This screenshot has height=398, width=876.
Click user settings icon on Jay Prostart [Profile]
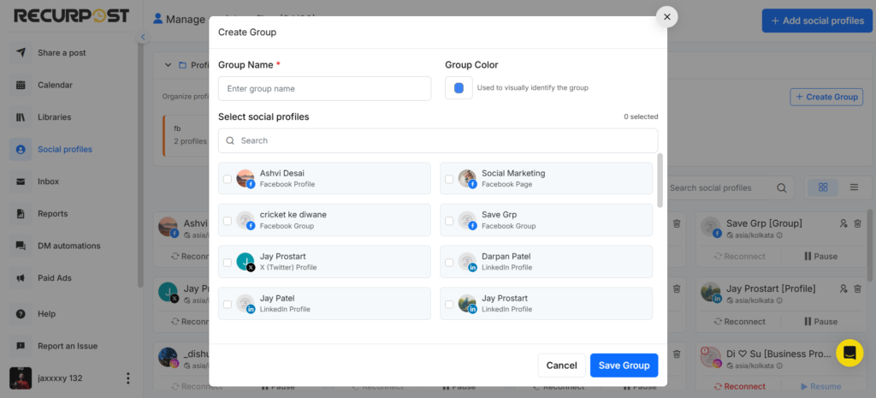pyautogui.click(x=843, y=289)
